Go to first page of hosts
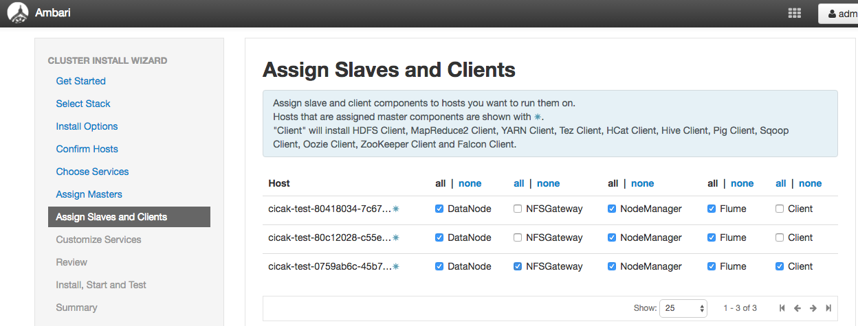Image resolution: width=858 pixels, height=326 pixels. (x=783, y=308)
